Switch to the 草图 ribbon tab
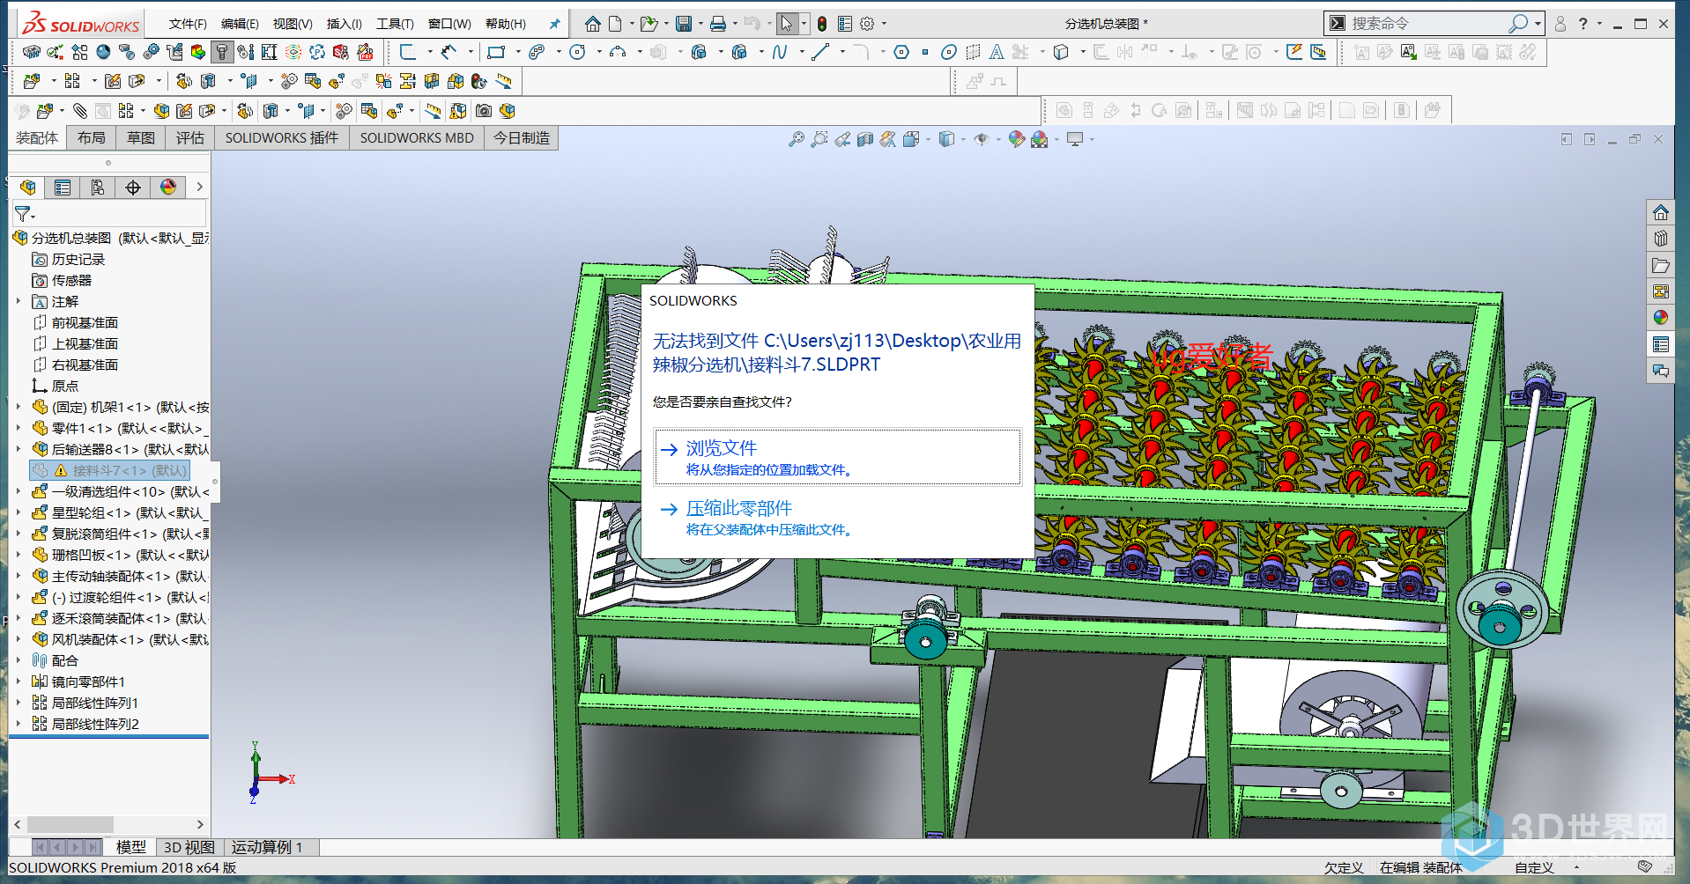The height and width of the screenshot is (884, 1690). 140,138
